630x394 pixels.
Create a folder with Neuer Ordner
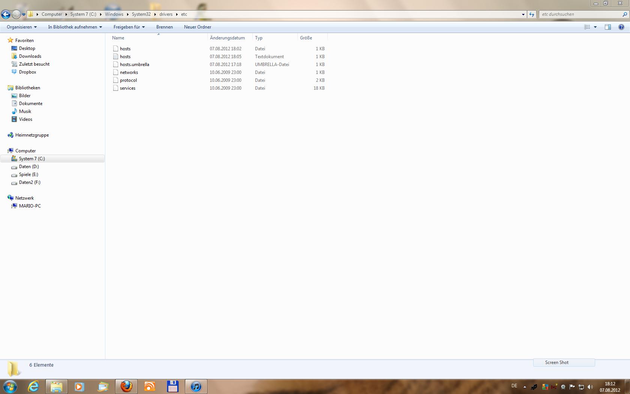click(198, 27)
